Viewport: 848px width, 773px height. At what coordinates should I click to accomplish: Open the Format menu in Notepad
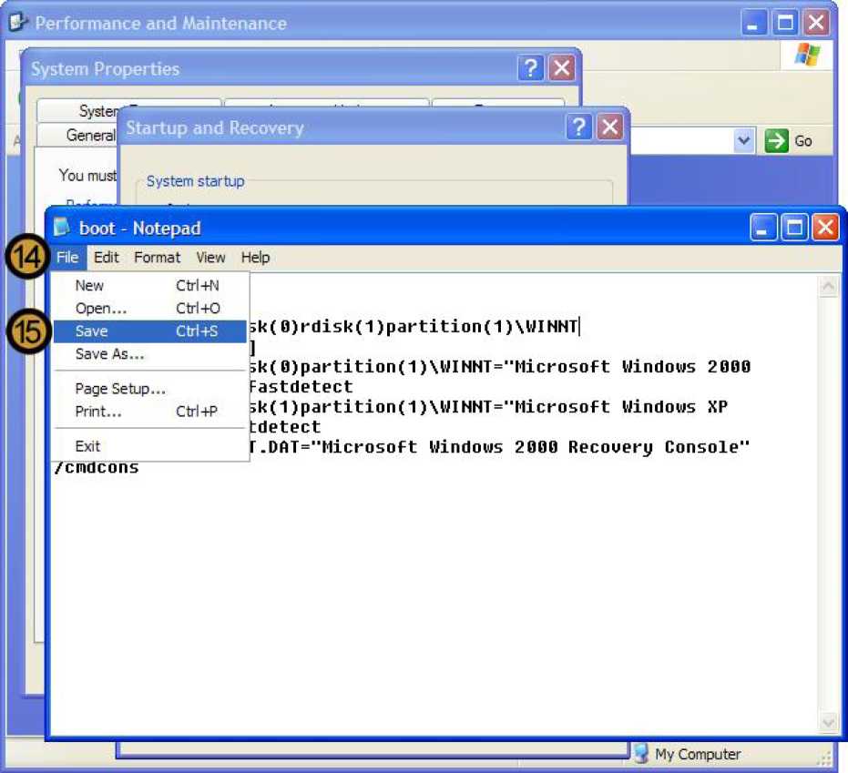point(158,258)
